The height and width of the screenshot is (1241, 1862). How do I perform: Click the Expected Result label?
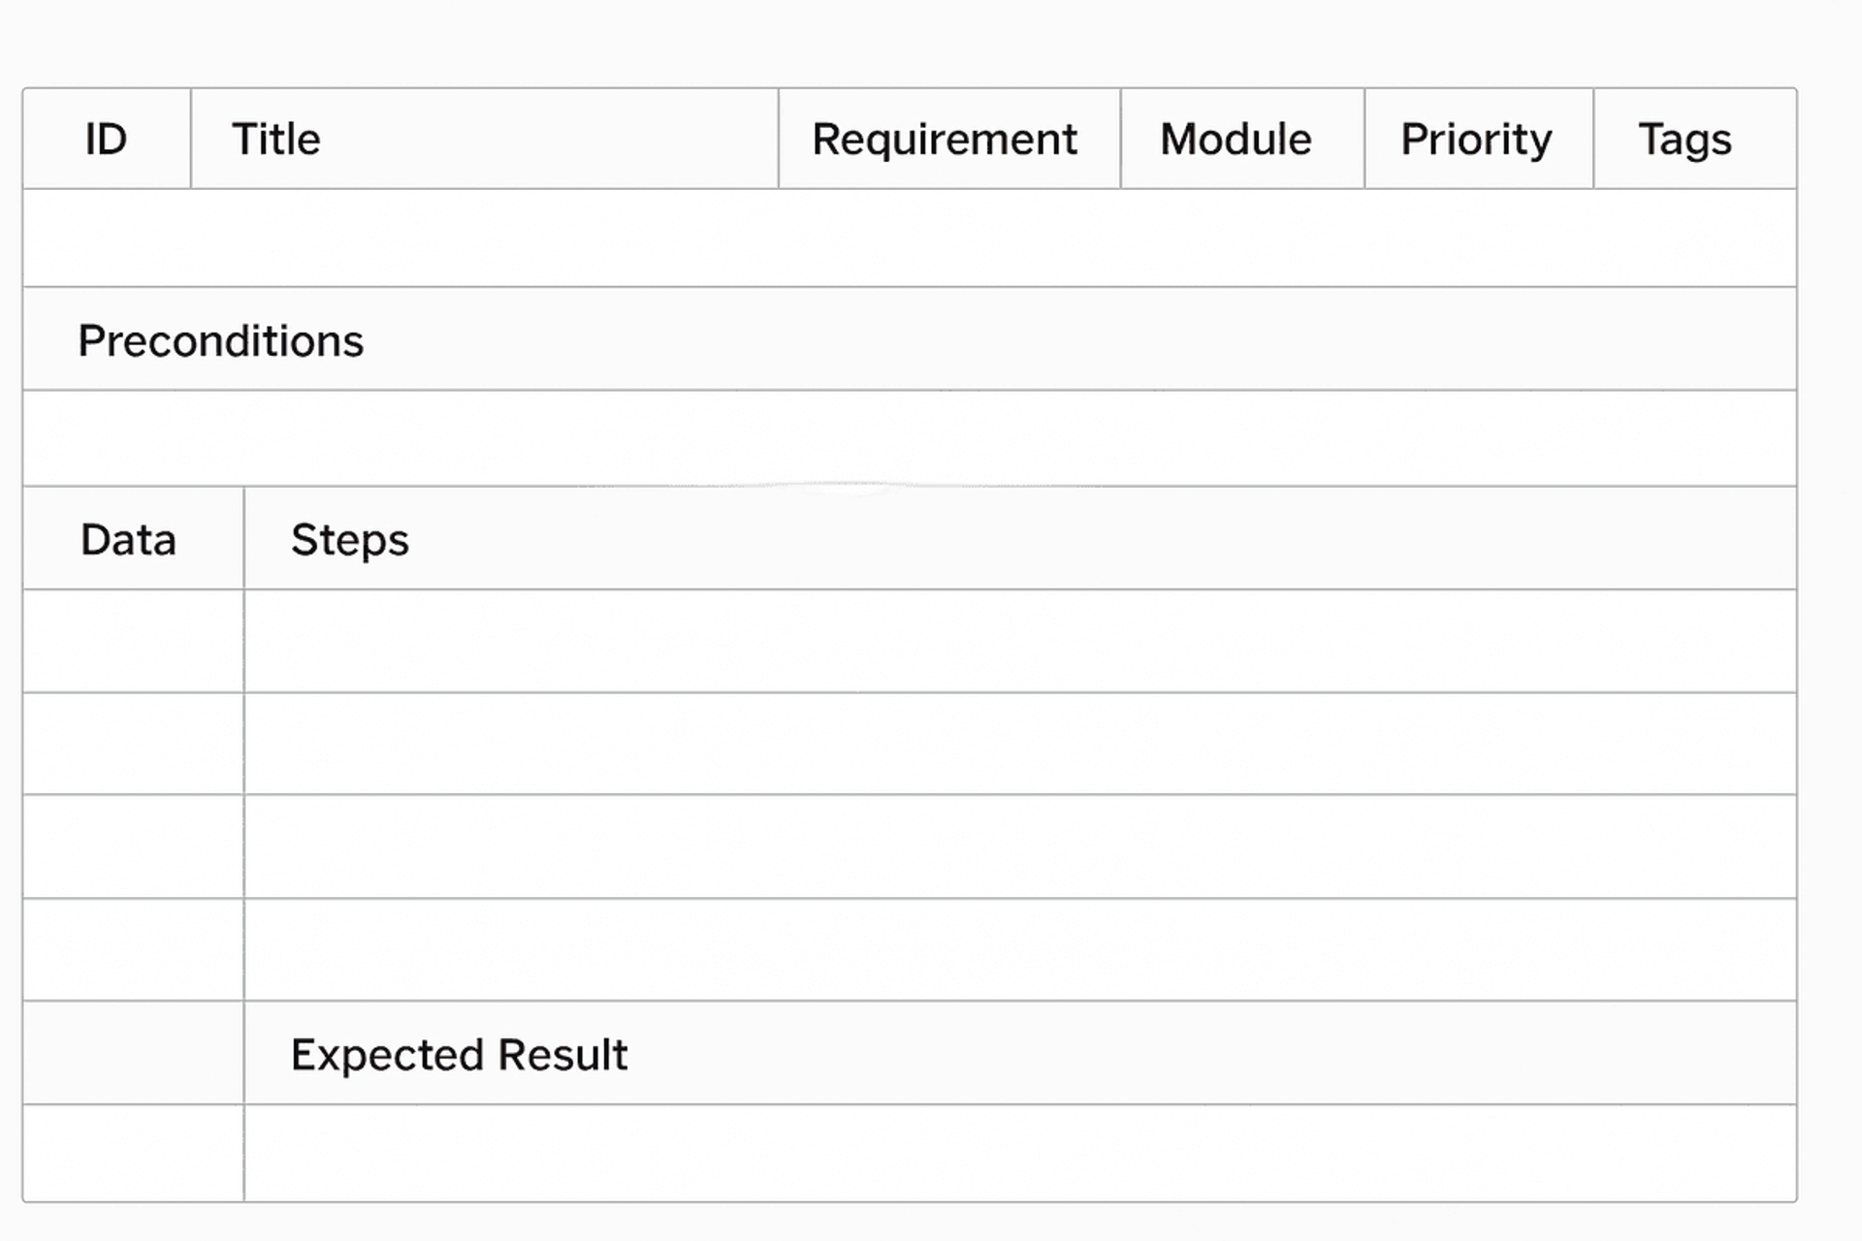(x=459, y=1055)
